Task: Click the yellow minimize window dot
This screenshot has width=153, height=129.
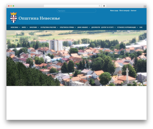Action: tap(11, 6)
